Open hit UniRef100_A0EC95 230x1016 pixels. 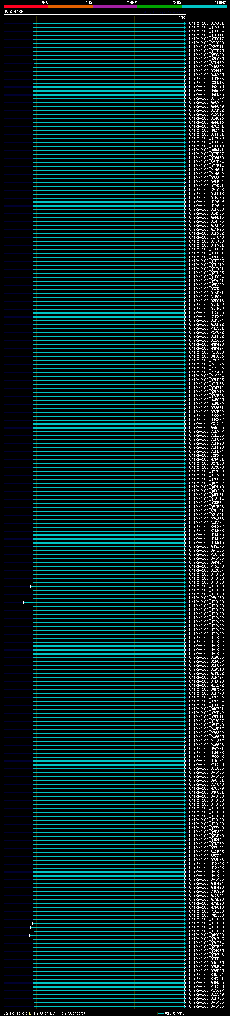(x=206, y=400)
